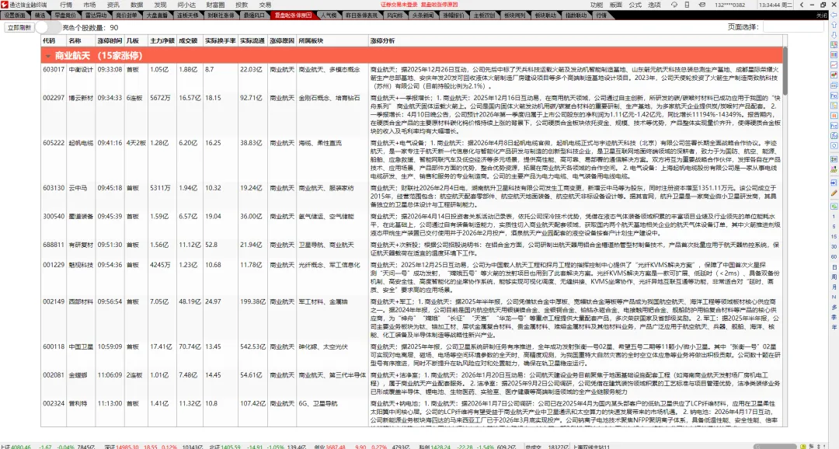Open the 财富圈 menu
This screenshot has height=449, width=839.
pos(215,5)
